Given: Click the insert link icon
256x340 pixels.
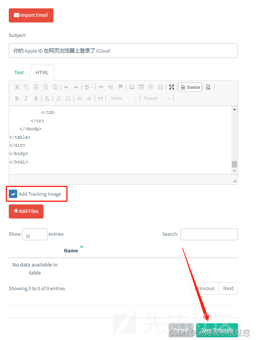Looking at the screenshot, I should (101, 87).
